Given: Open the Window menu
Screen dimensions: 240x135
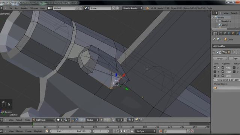Looking at the screenshot, I should (x=34, y=8).
